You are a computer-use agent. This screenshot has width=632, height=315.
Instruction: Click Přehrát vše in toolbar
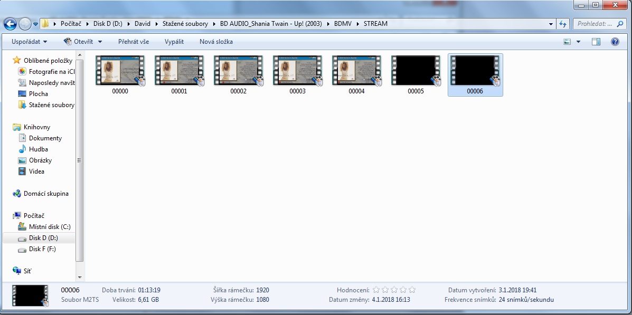(133, 42)
